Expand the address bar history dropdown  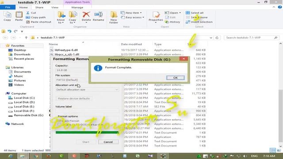click(211, 38)
